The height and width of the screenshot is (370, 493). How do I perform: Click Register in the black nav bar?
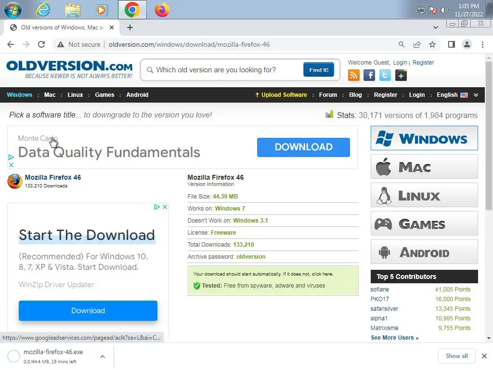coord(386,95)
